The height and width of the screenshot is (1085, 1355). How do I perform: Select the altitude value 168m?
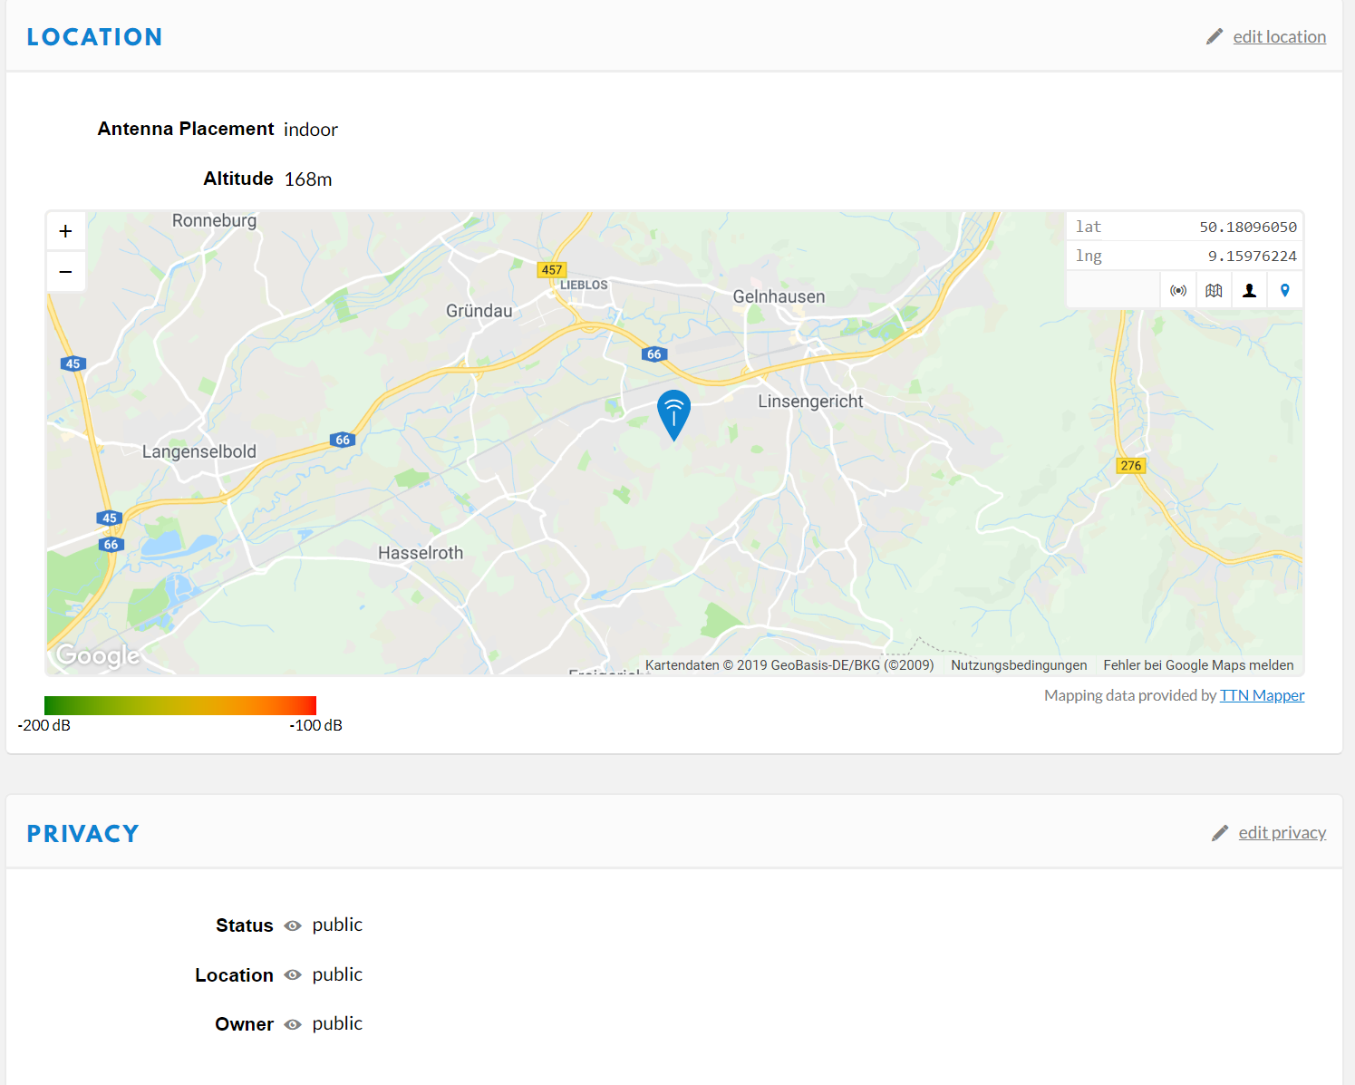308,179
